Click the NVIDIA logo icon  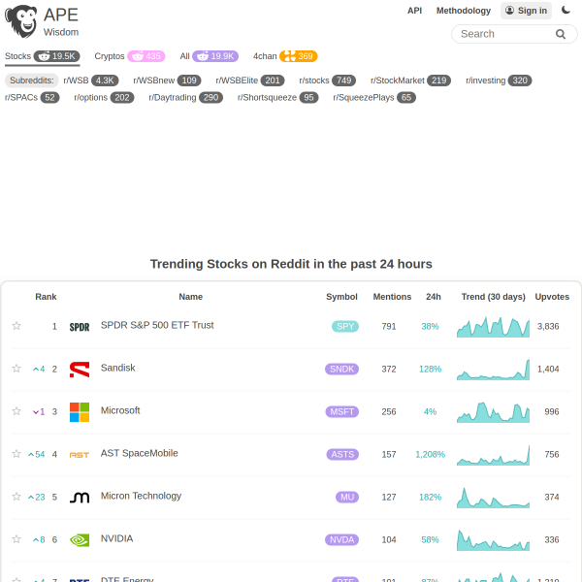[x=80, y=540]
